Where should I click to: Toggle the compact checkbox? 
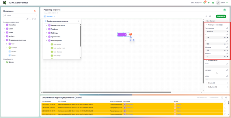[x=217, y=73]
